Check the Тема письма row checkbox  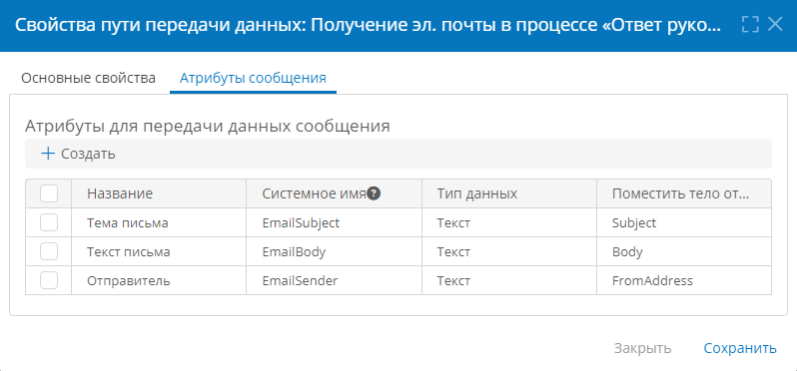[49, 222]
